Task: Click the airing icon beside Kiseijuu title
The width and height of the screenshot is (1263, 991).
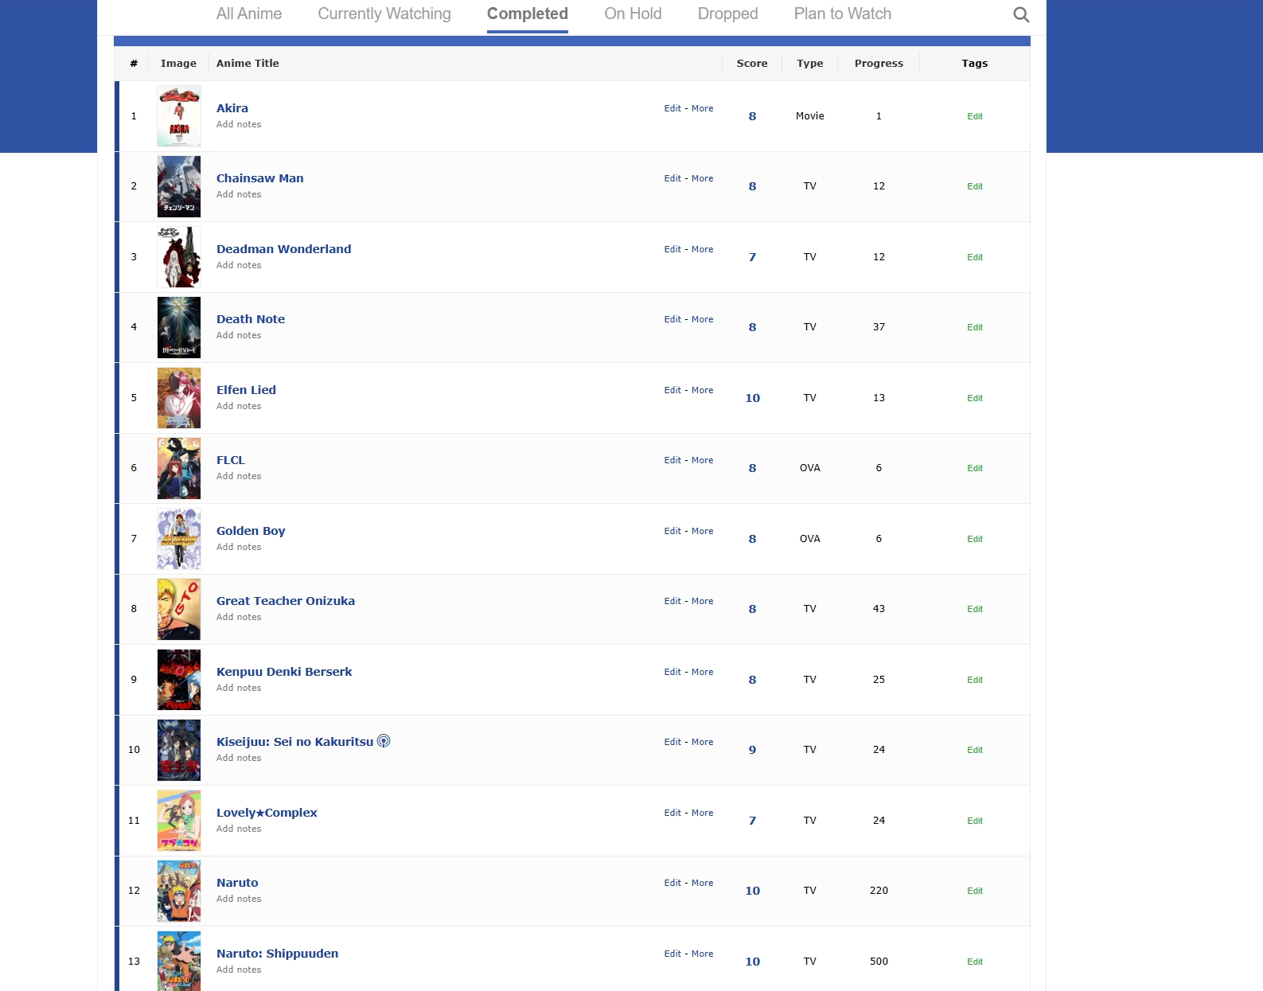Action: tap(384, 741)
